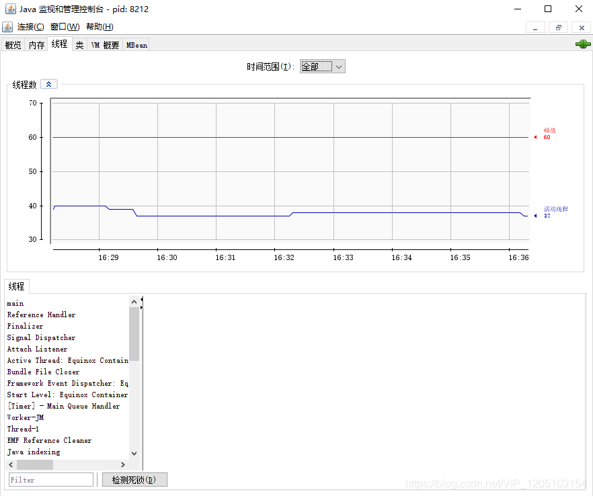Select Start Level: Equinox Container thread
The height and width of the screenshot is (496, 593).
tap(68, 395)
